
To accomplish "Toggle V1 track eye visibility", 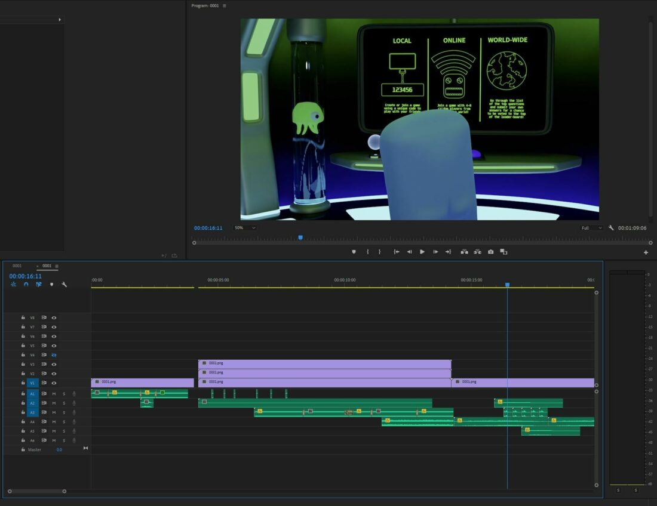I will coord(54,383).
